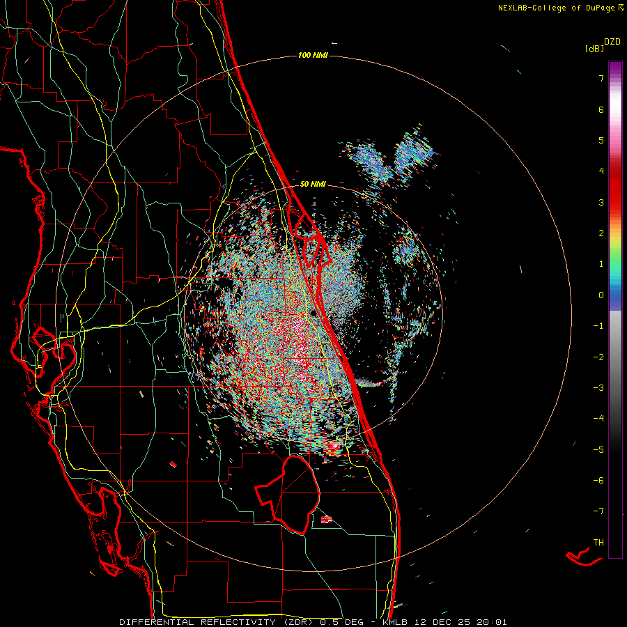The image size is (627, 627).
Task: Click the -6 value on color scale
Action: click(x=598, y=480)
